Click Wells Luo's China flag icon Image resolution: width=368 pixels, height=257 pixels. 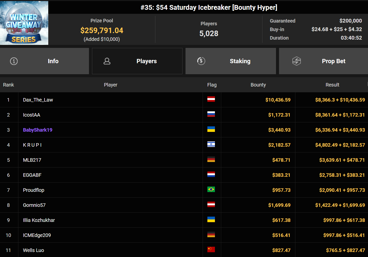(211, 249)
